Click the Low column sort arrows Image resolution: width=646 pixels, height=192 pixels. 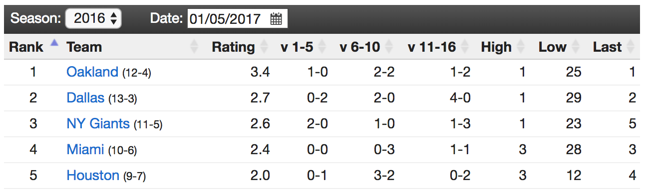point(576,47)
